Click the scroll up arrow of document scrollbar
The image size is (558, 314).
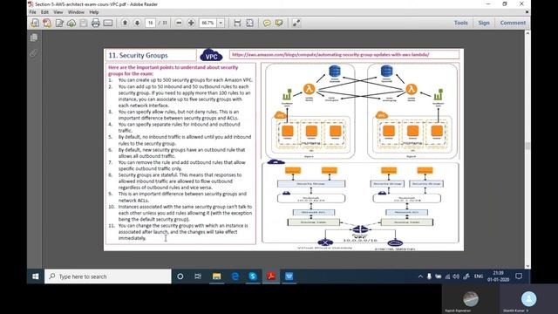pos(527,33)
